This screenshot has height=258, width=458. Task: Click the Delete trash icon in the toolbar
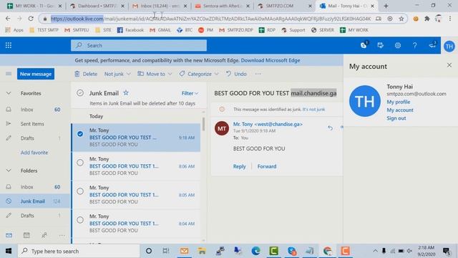click(77, 74)
